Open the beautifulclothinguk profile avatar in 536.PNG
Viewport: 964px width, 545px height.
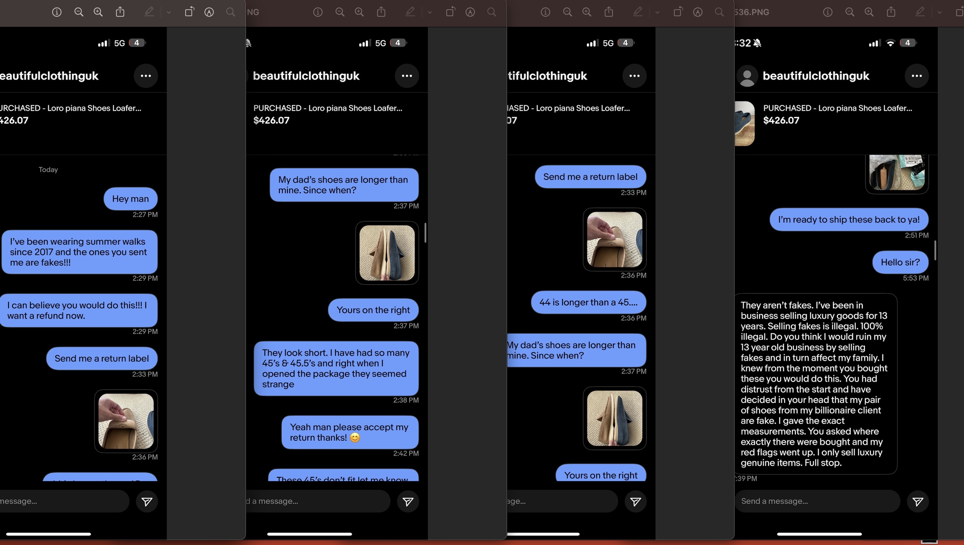coord(747,76)
